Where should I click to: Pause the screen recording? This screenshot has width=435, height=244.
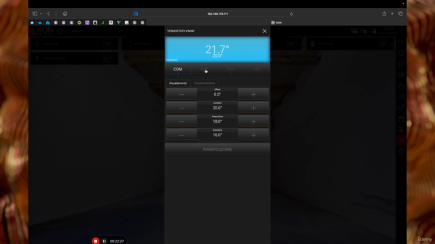(104, 241)
